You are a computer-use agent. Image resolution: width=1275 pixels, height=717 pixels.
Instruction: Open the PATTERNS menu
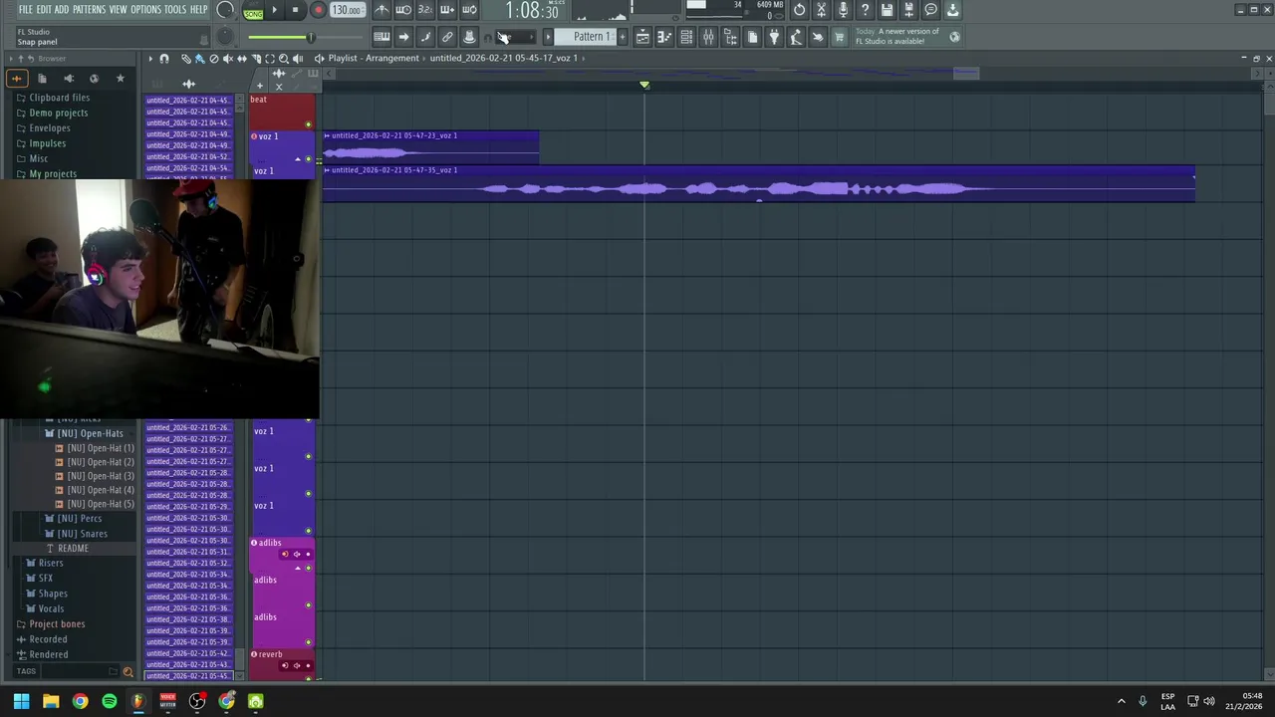89,10
